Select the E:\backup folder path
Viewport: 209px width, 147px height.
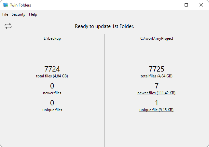click(x=52, y=38)
